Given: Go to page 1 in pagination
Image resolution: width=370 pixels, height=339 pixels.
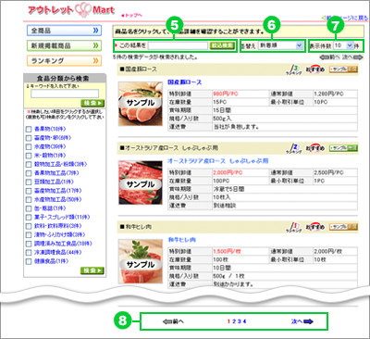Looking at the screenshot, I should click(x=229, y=321).
